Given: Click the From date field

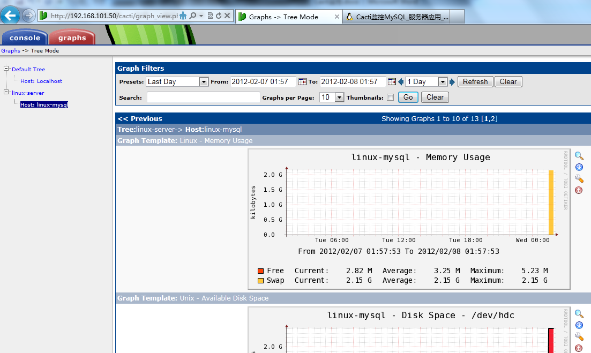Looking at the screenshot, I should pyautogui.click(x=263, y=82).
